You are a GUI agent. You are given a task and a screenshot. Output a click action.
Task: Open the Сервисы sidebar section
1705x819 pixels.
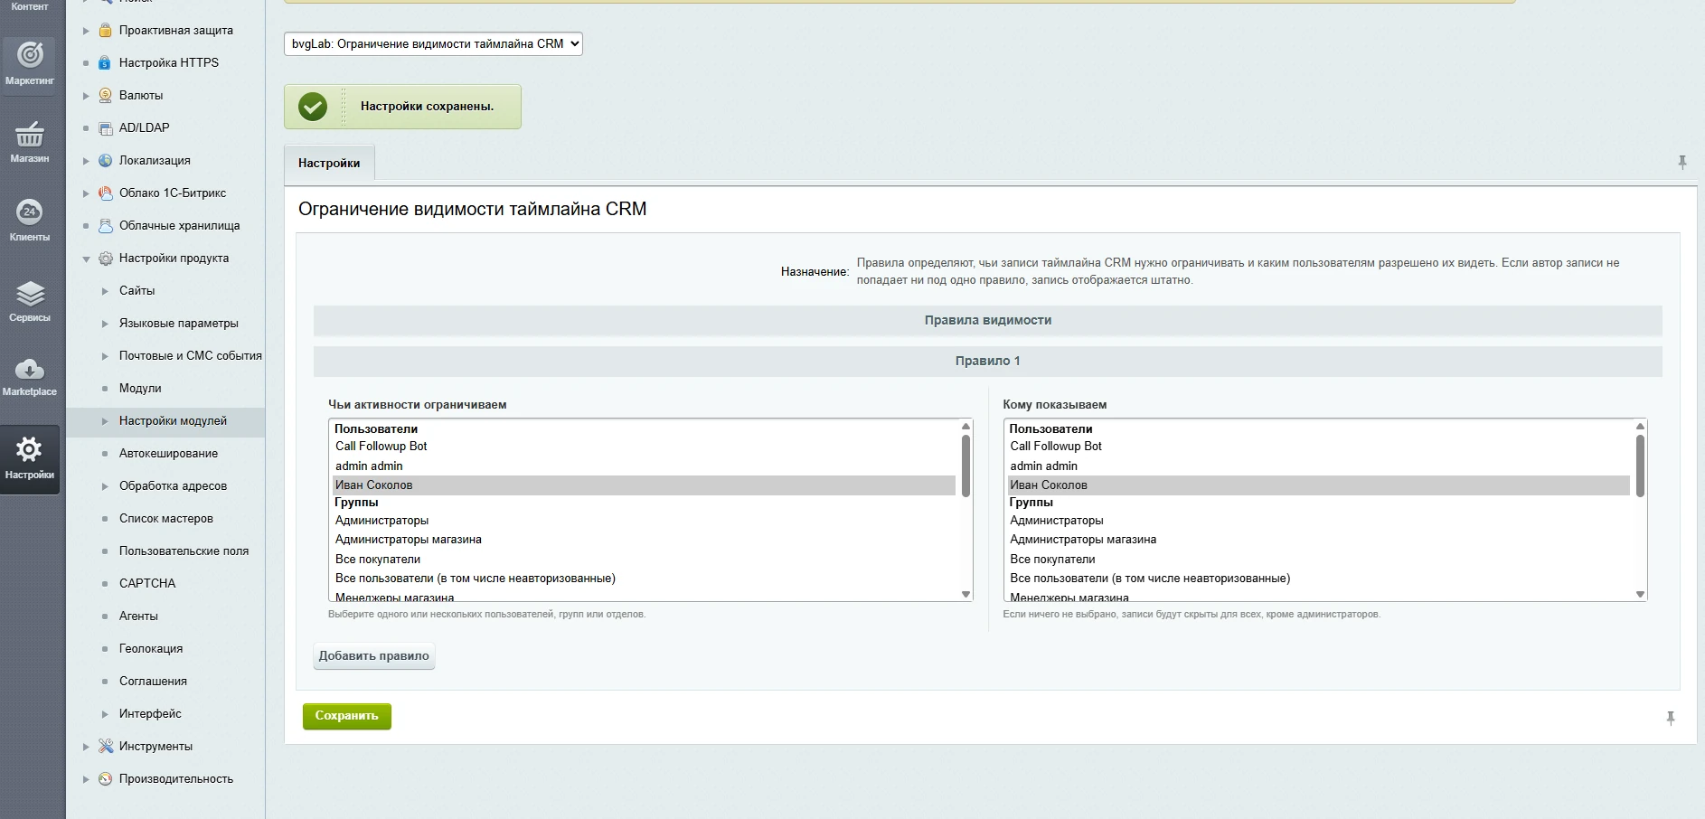tap(30, 301)
